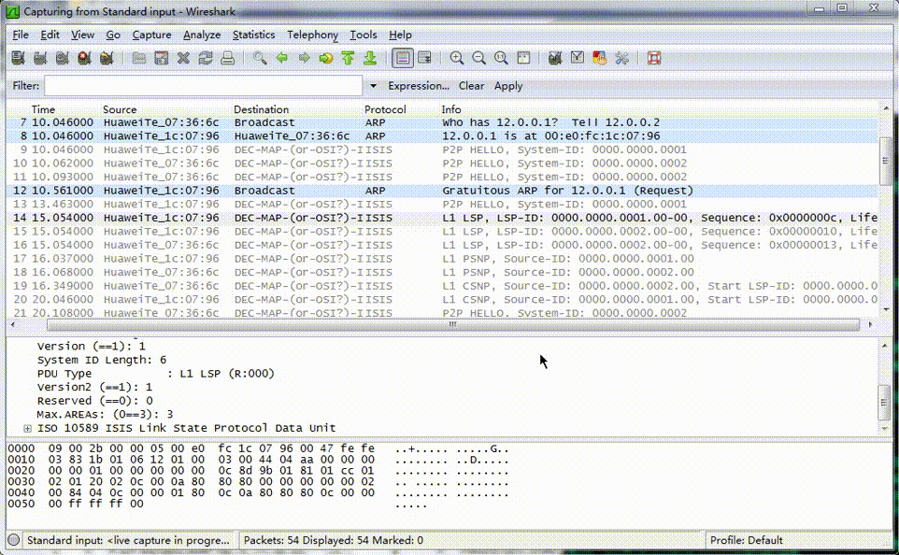Screen dimensions: 899x555
Task: Open the Capture menu
Action: (x=152, y=35)
